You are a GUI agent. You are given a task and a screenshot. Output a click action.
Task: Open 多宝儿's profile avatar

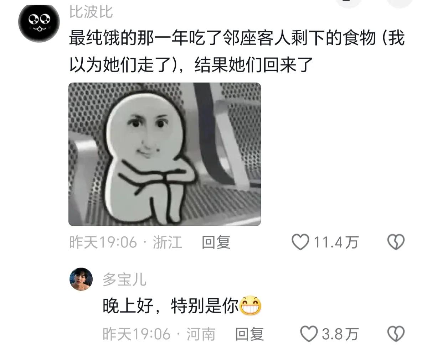[81, 279]
